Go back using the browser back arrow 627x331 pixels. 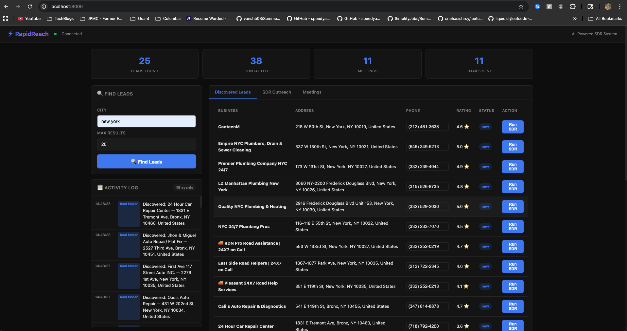(6, 7)
